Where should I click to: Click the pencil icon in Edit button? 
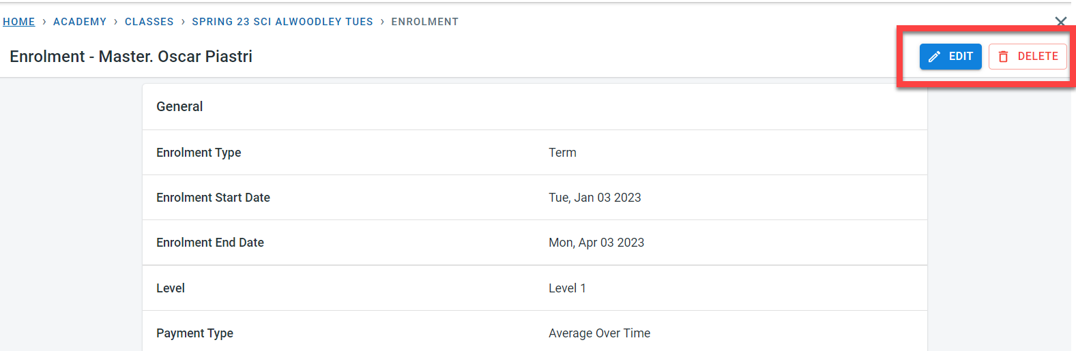tap(934, 57)
